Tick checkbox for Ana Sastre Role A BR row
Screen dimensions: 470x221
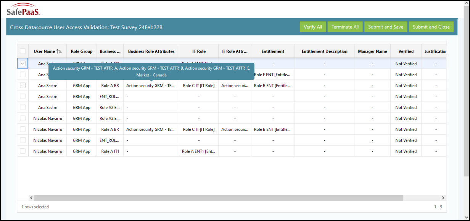[x=23, y=86]
